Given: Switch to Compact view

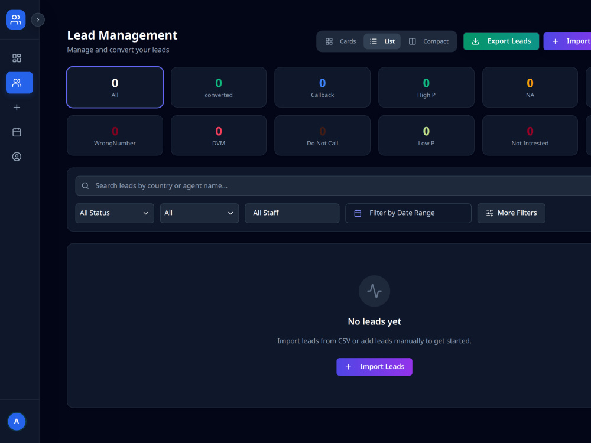Looking at the screenshot, I should 429,41.
